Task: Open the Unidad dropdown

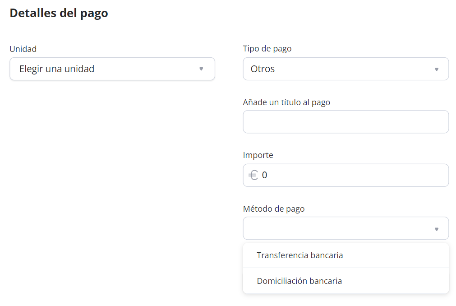Action: pos(112,69)
